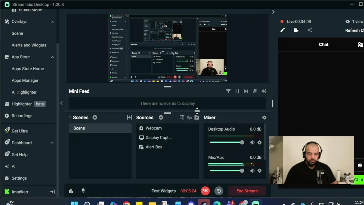Select the Scene item in Scenes list
The height and width of the screenshot is (205, 364).
(x=100, y=128)
